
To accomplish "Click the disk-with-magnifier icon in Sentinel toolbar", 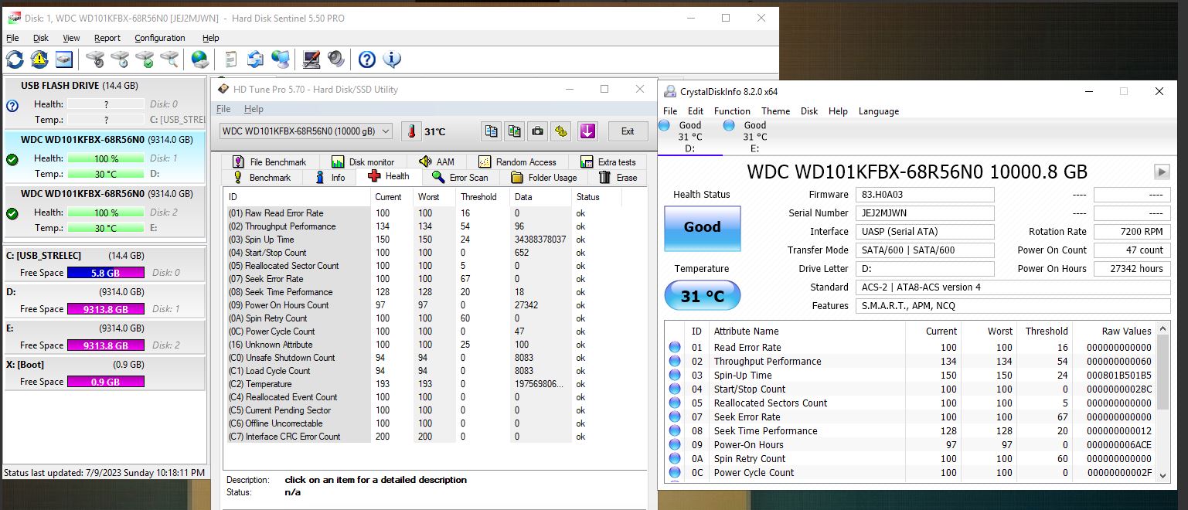I will pos(169,59).
